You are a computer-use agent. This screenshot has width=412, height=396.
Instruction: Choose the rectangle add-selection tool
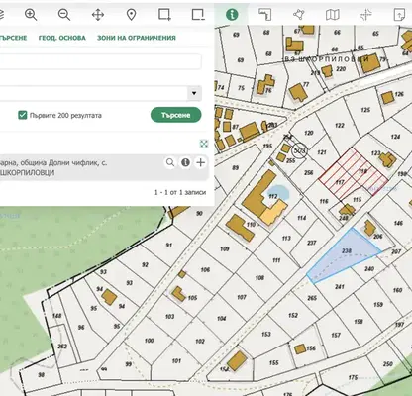(x=164, y=15)
